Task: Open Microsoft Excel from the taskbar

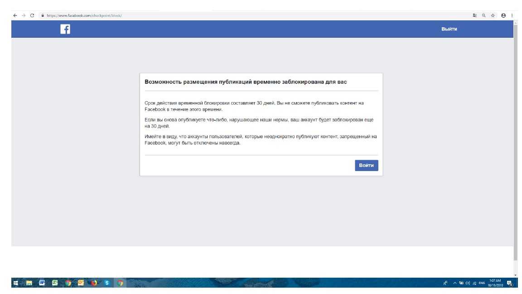Action: [x=55, y=283]
